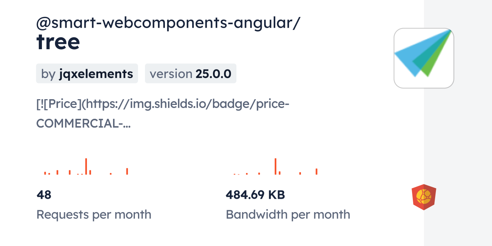Click the Price shields.io badge URL text
Image resolution: width=492 pixels, height=246 pixels.
click(163, 104)
